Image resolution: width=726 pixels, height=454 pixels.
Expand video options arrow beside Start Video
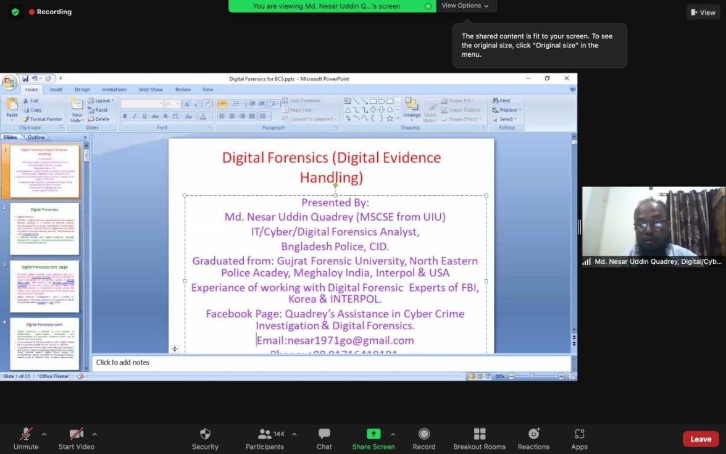[x=94, y=434]
